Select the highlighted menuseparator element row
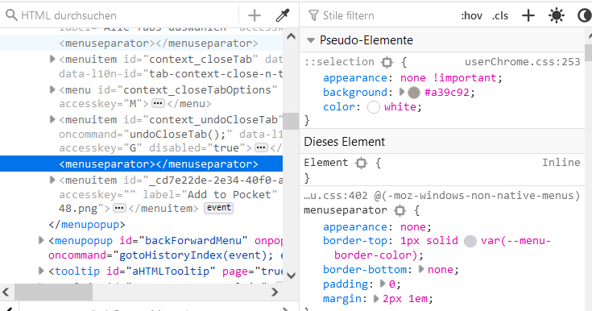 pyautogui.click(x=141, y=164)
